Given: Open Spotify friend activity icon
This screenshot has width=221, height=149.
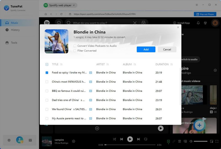Looking at the screenshot, I should coord(205,23).
